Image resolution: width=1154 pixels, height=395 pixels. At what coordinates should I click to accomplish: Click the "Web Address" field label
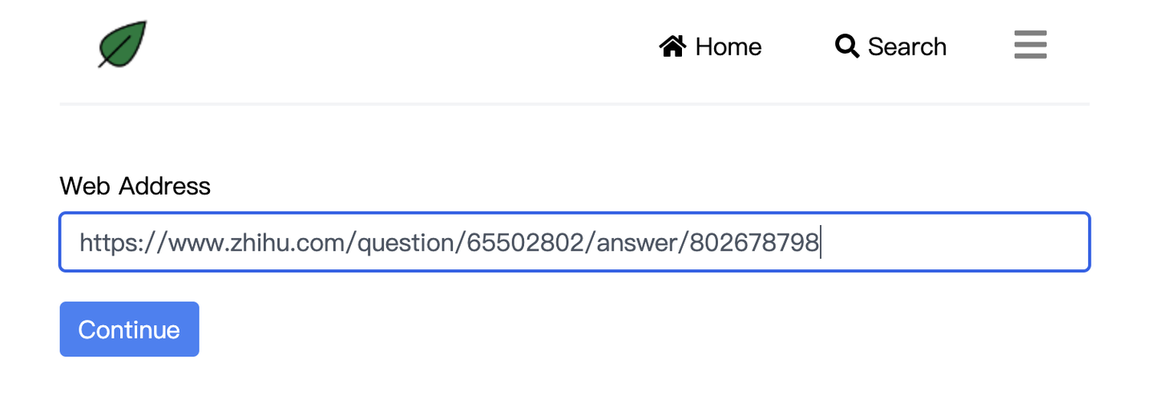tap(135, 186)
